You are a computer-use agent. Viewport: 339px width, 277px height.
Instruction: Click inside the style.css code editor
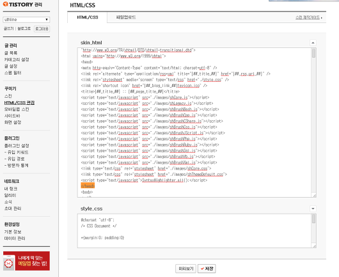(194, 231)
